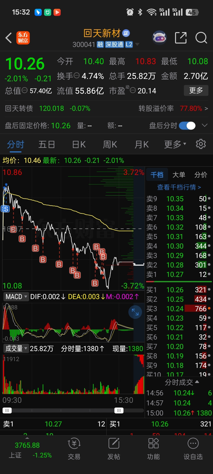Expand the 盘后 row chevron
Image resolution: width=213 pixels, height=474 pixels.
coord(204,126)
